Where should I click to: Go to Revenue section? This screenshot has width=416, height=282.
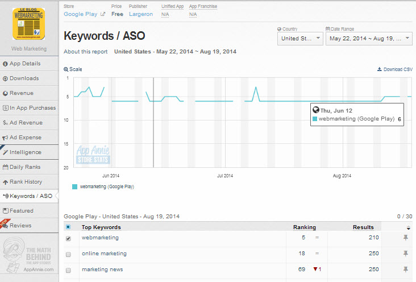[29, 93]
